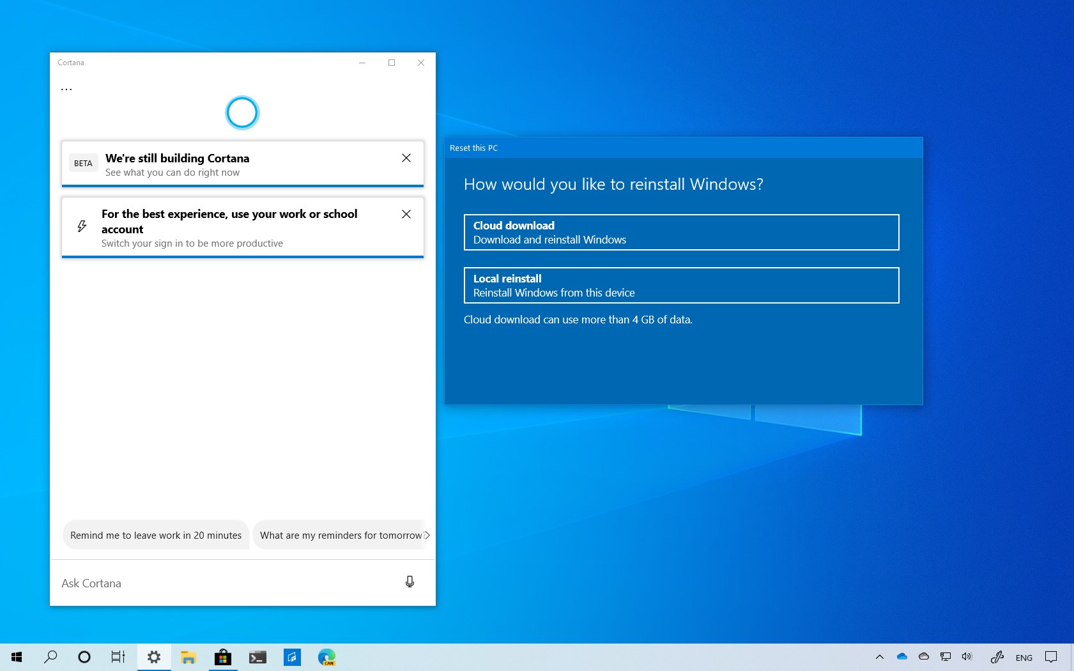The image size is (1074, 671).
Task: Open the volume control in system tray
Action: [966, 657]
